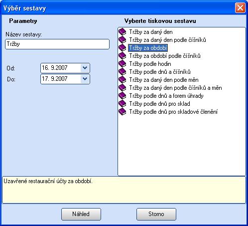Click the Storno button
Screen dimensions: 248x226
coord(156,214)
